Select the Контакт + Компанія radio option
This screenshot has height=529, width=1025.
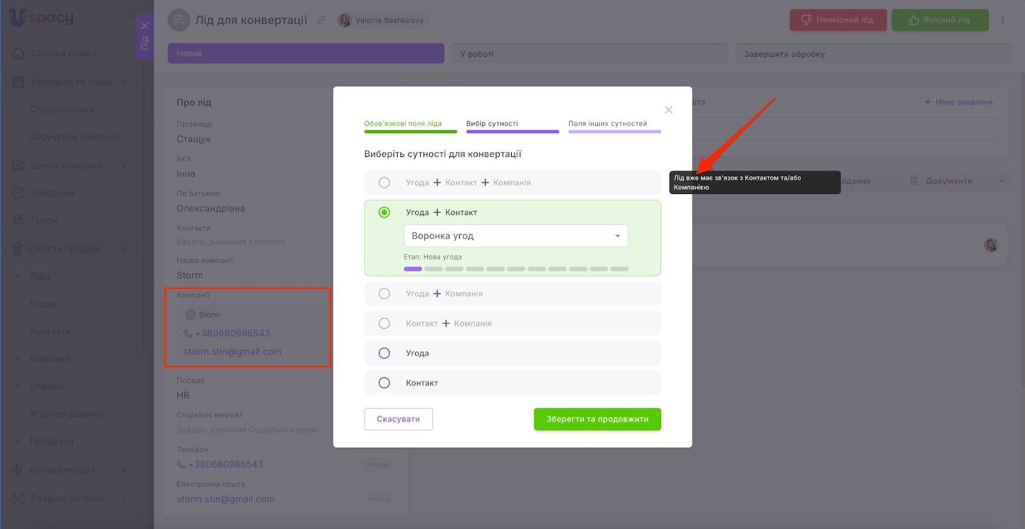[384, 323]
